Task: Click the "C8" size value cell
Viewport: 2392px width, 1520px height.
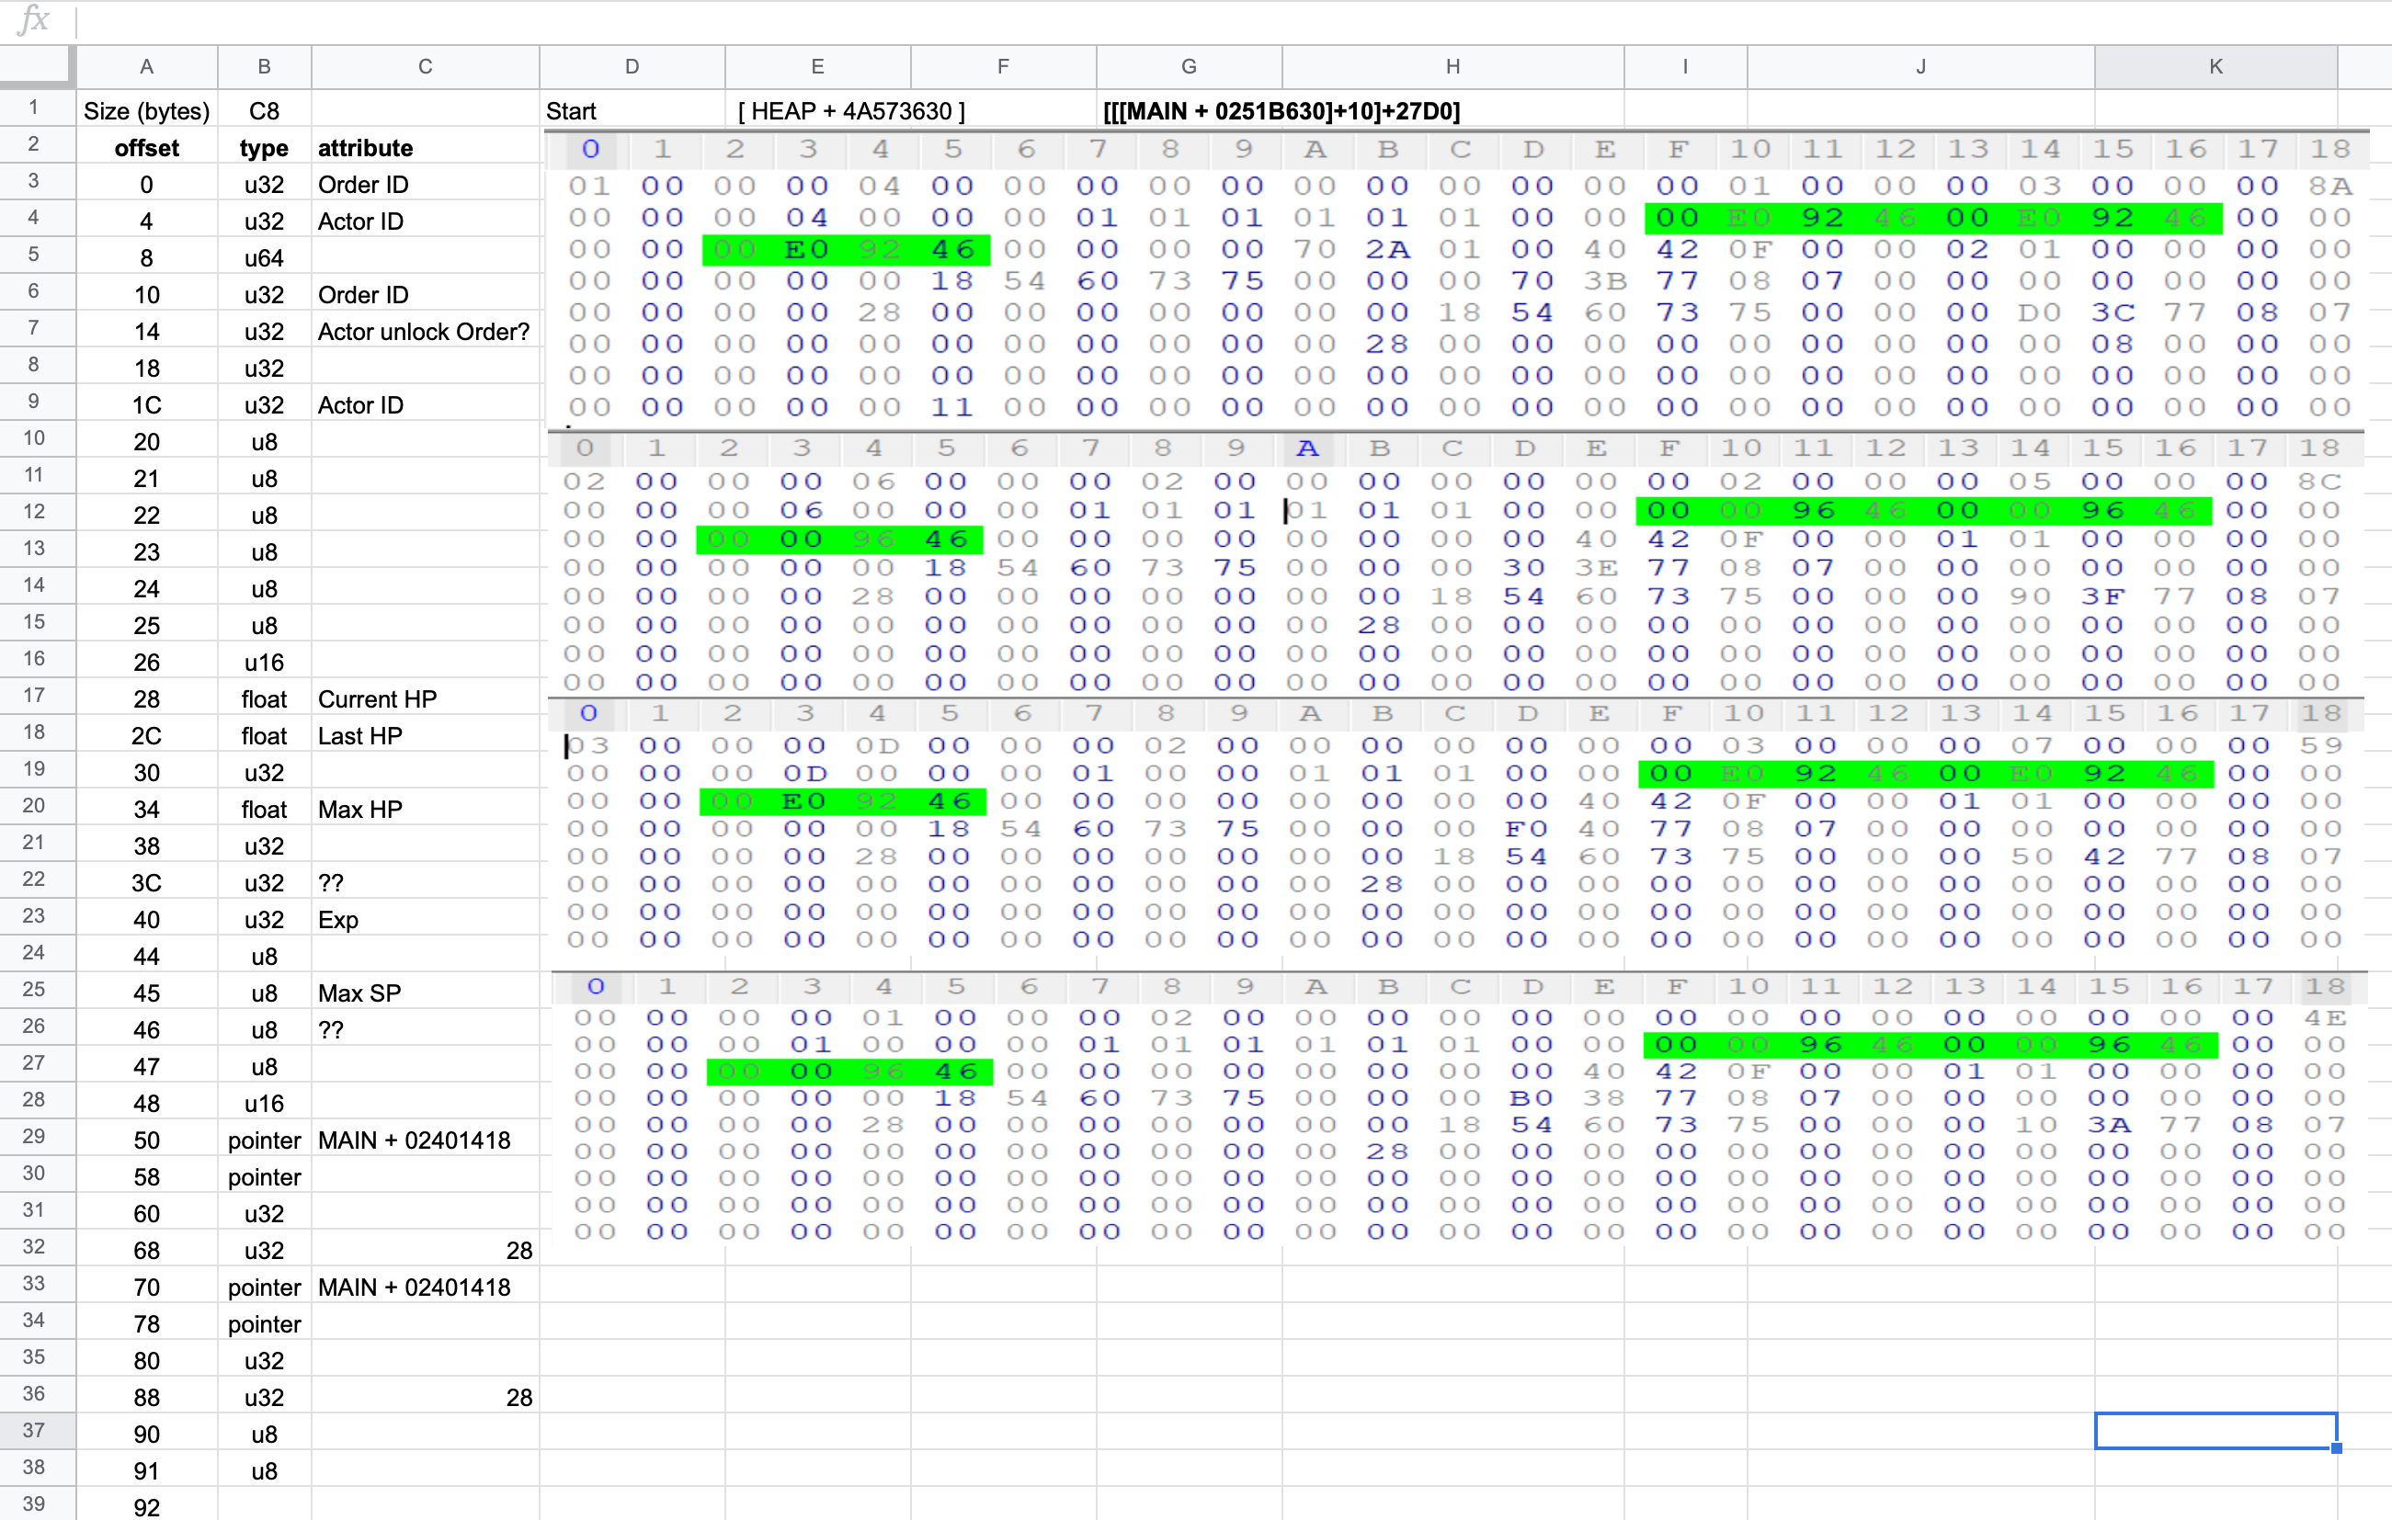Action: 264,110
